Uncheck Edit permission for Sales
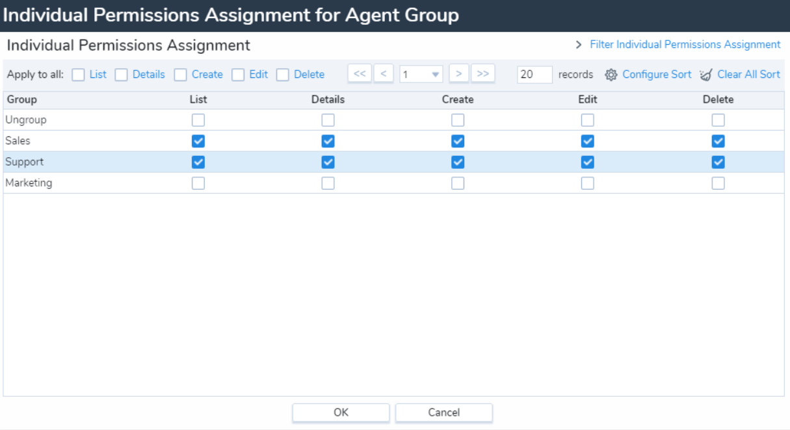The image size is (790, 430). tap(588, 141)
